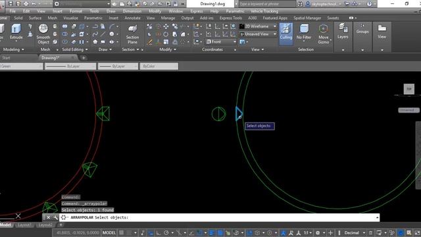The height and width of the screenshot is (237, 421).
Task: Expand the Solid Editing panel
Action: point(75,49)
